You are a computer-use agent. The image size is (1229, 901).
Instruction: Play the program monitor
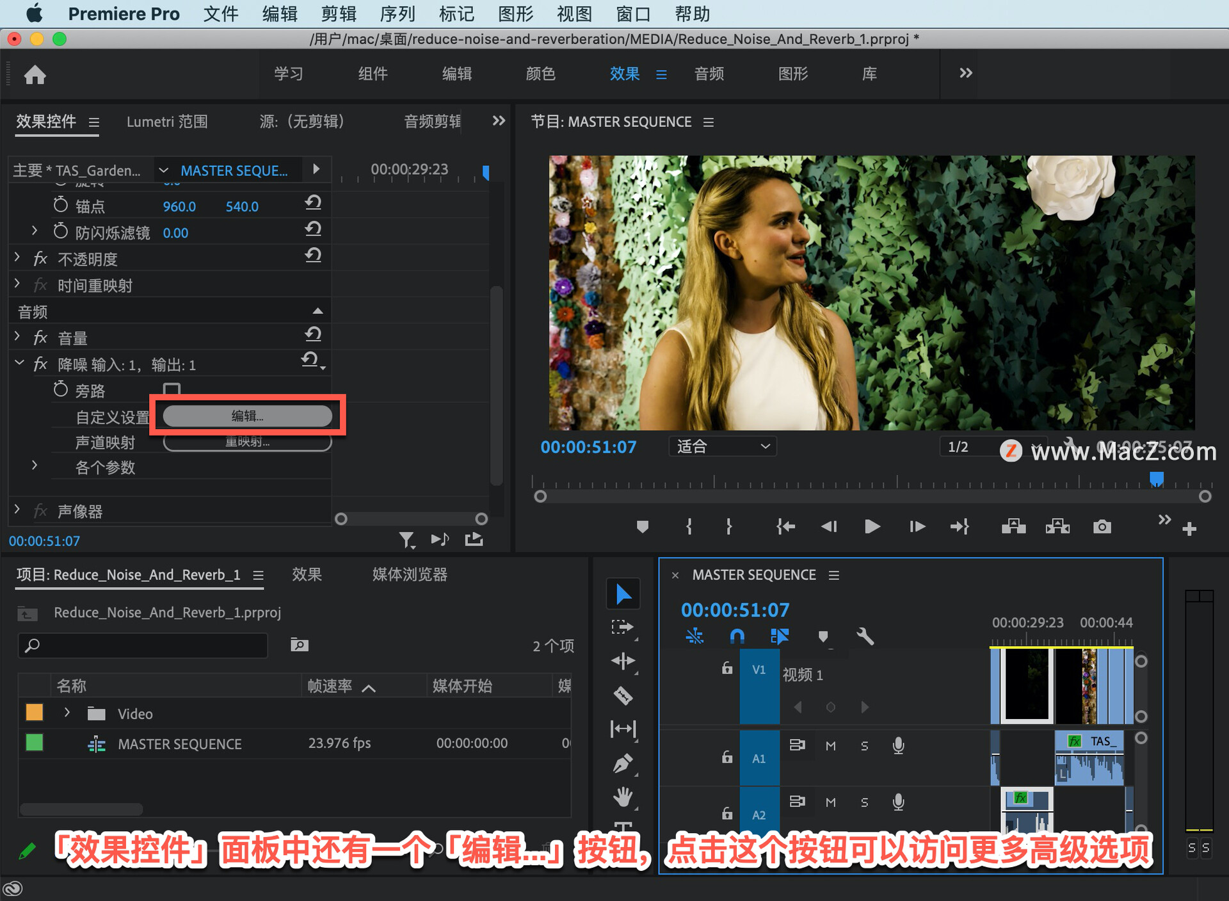(x=872, y=526)
